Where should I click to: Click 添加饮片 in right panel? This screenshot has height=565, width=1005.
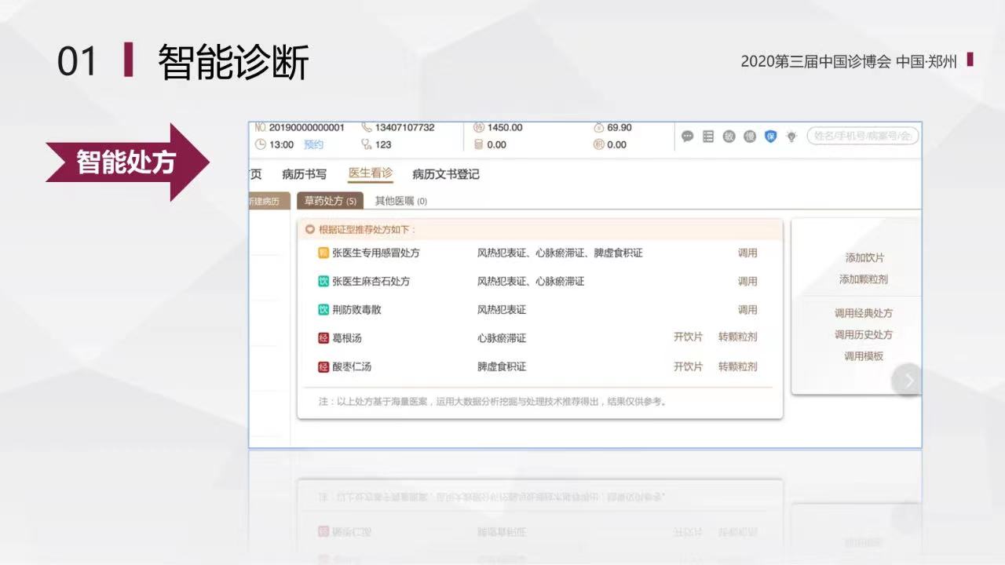click(864, 258)
